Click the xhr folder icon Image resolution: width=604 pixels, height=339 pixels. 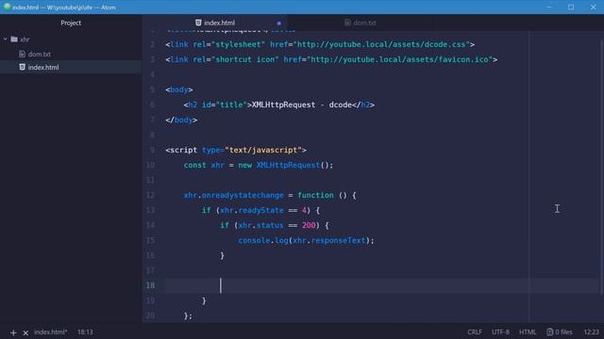[14, 40]
